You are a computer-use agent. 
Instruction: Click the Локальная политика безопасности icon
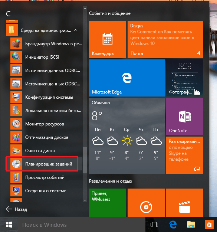click(16, 110)
